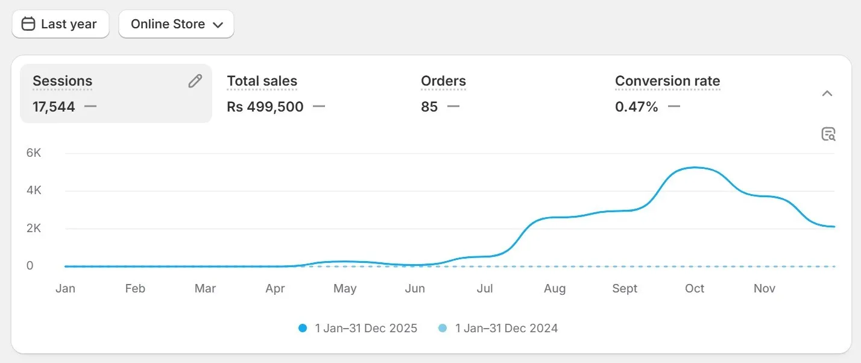861x363 pixels.
Task: Click the chart peak near October
Action: (x=695, y=168)
